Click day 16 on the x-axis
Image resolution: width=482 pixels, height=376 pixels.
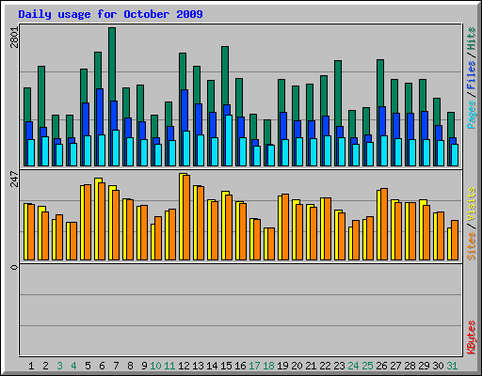coord(240,366)
